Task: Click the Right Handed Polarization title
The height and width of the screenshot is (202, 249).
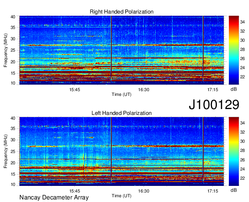Action: 122,12
